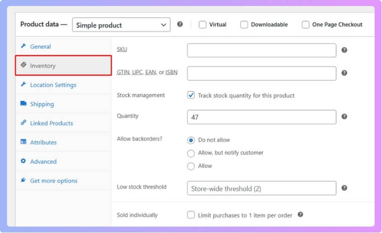Open the Attributes tab
382x233 pixels.
[63, 142]
